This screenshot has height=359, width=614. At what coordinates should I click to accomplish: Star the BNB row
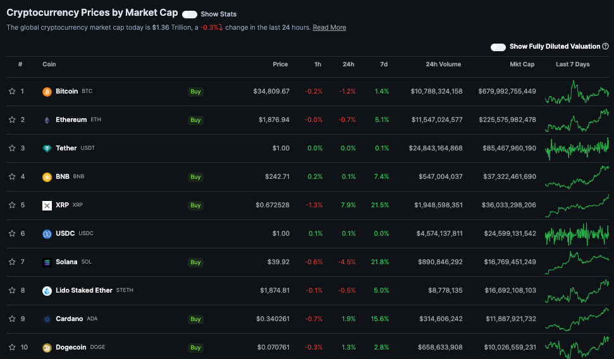coord(12,176)
